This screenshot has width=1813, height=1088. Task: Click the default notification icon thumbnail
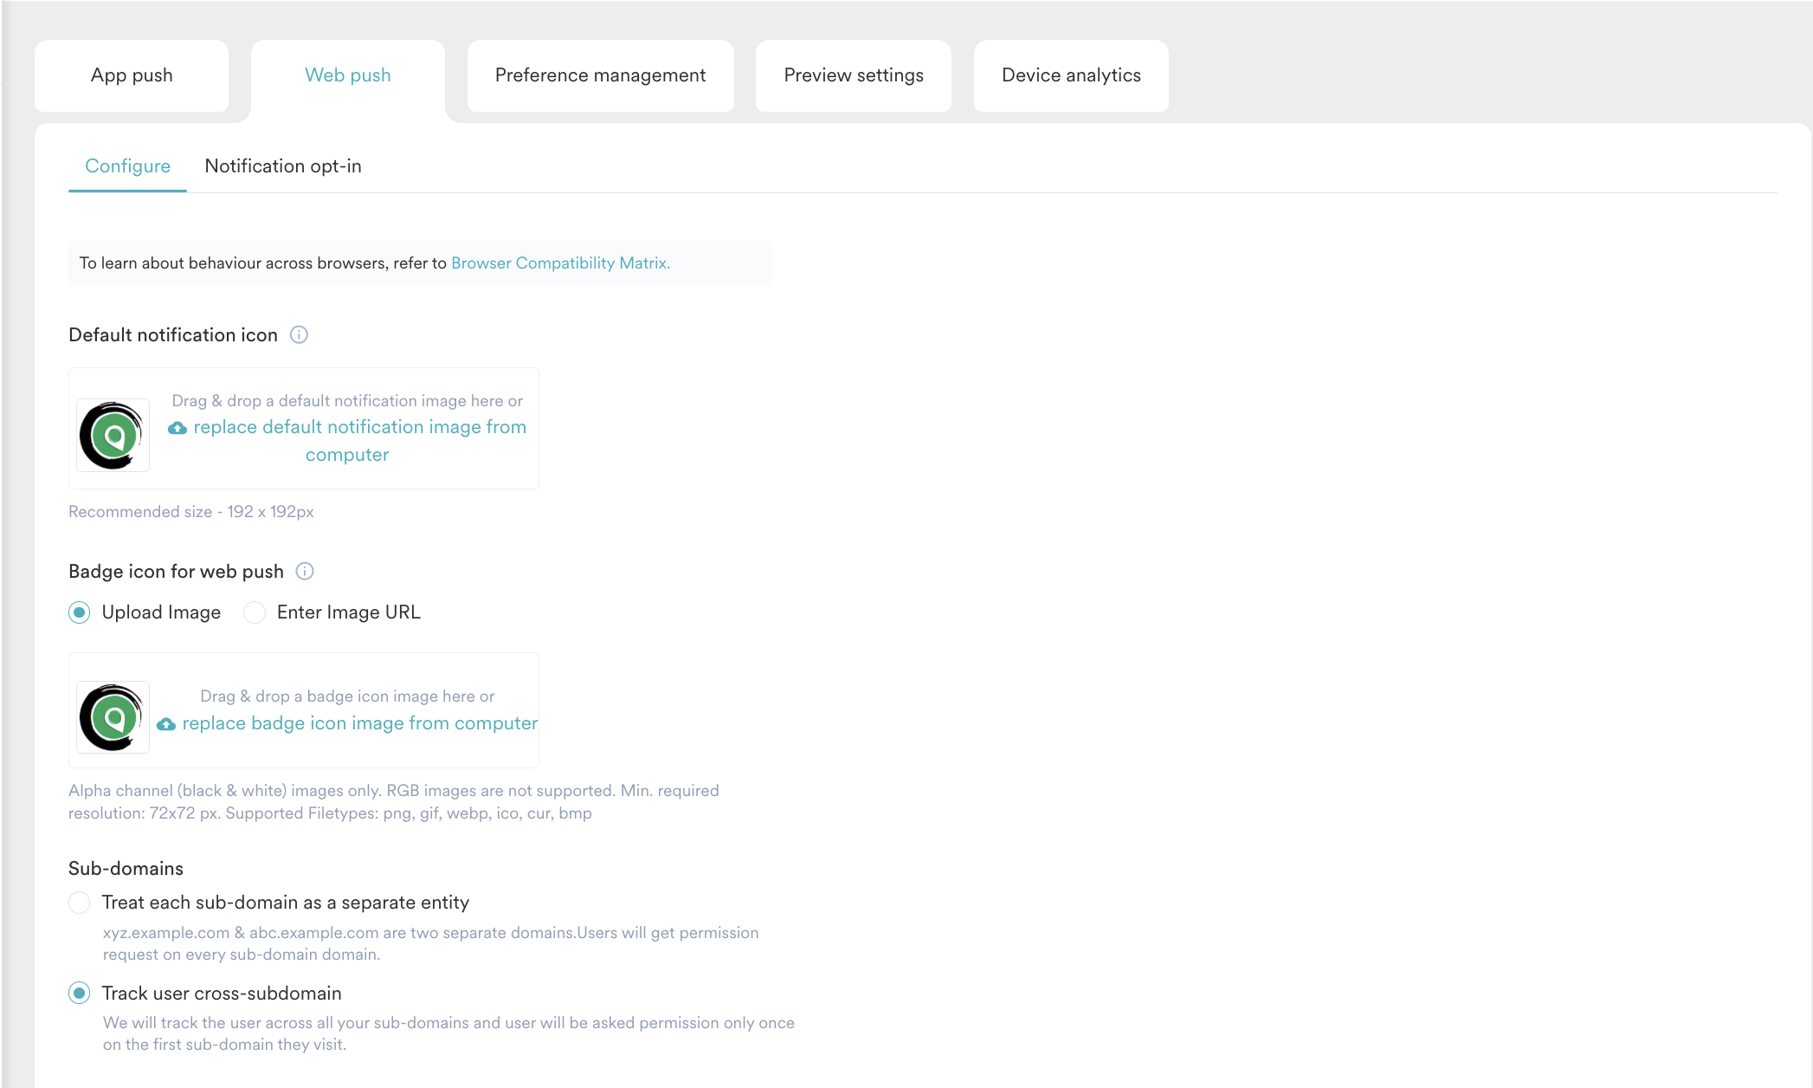click(x=113, y=435)
